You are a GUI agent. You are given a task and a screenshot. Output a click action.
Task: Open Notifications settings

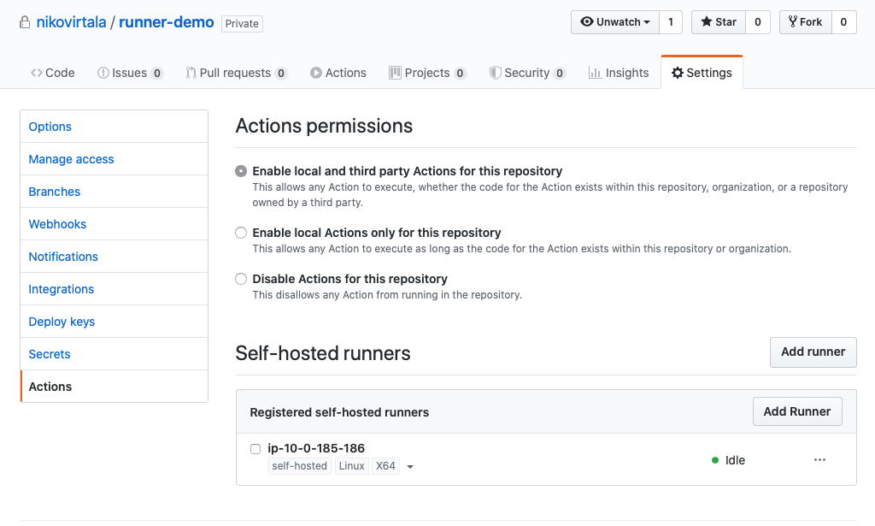tap(115, 257)
